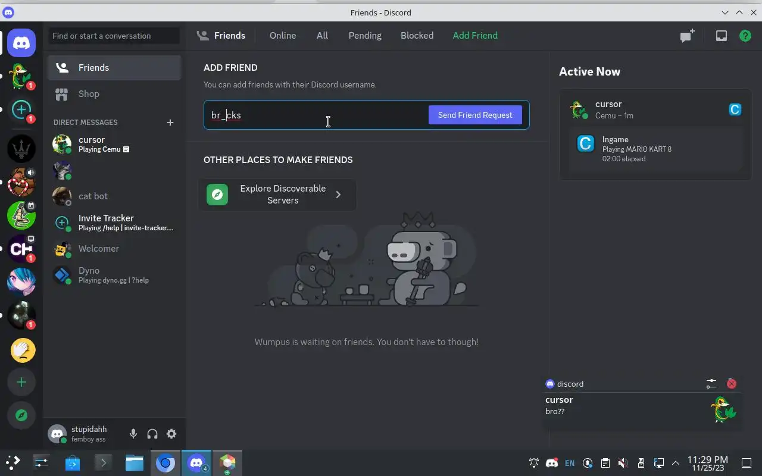Click the notifications bell tray icon
The width and height of the screenshot is (762, 476).
pyautogui.click(x=534, y=463)
